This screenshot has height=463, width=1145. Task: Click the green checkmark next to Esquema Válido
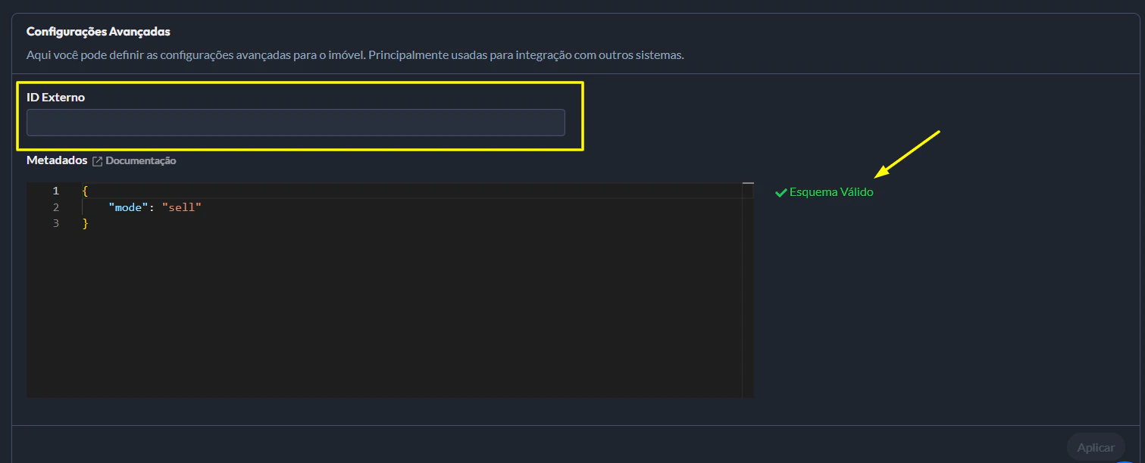pyautogui.click(x=781, y=191)
